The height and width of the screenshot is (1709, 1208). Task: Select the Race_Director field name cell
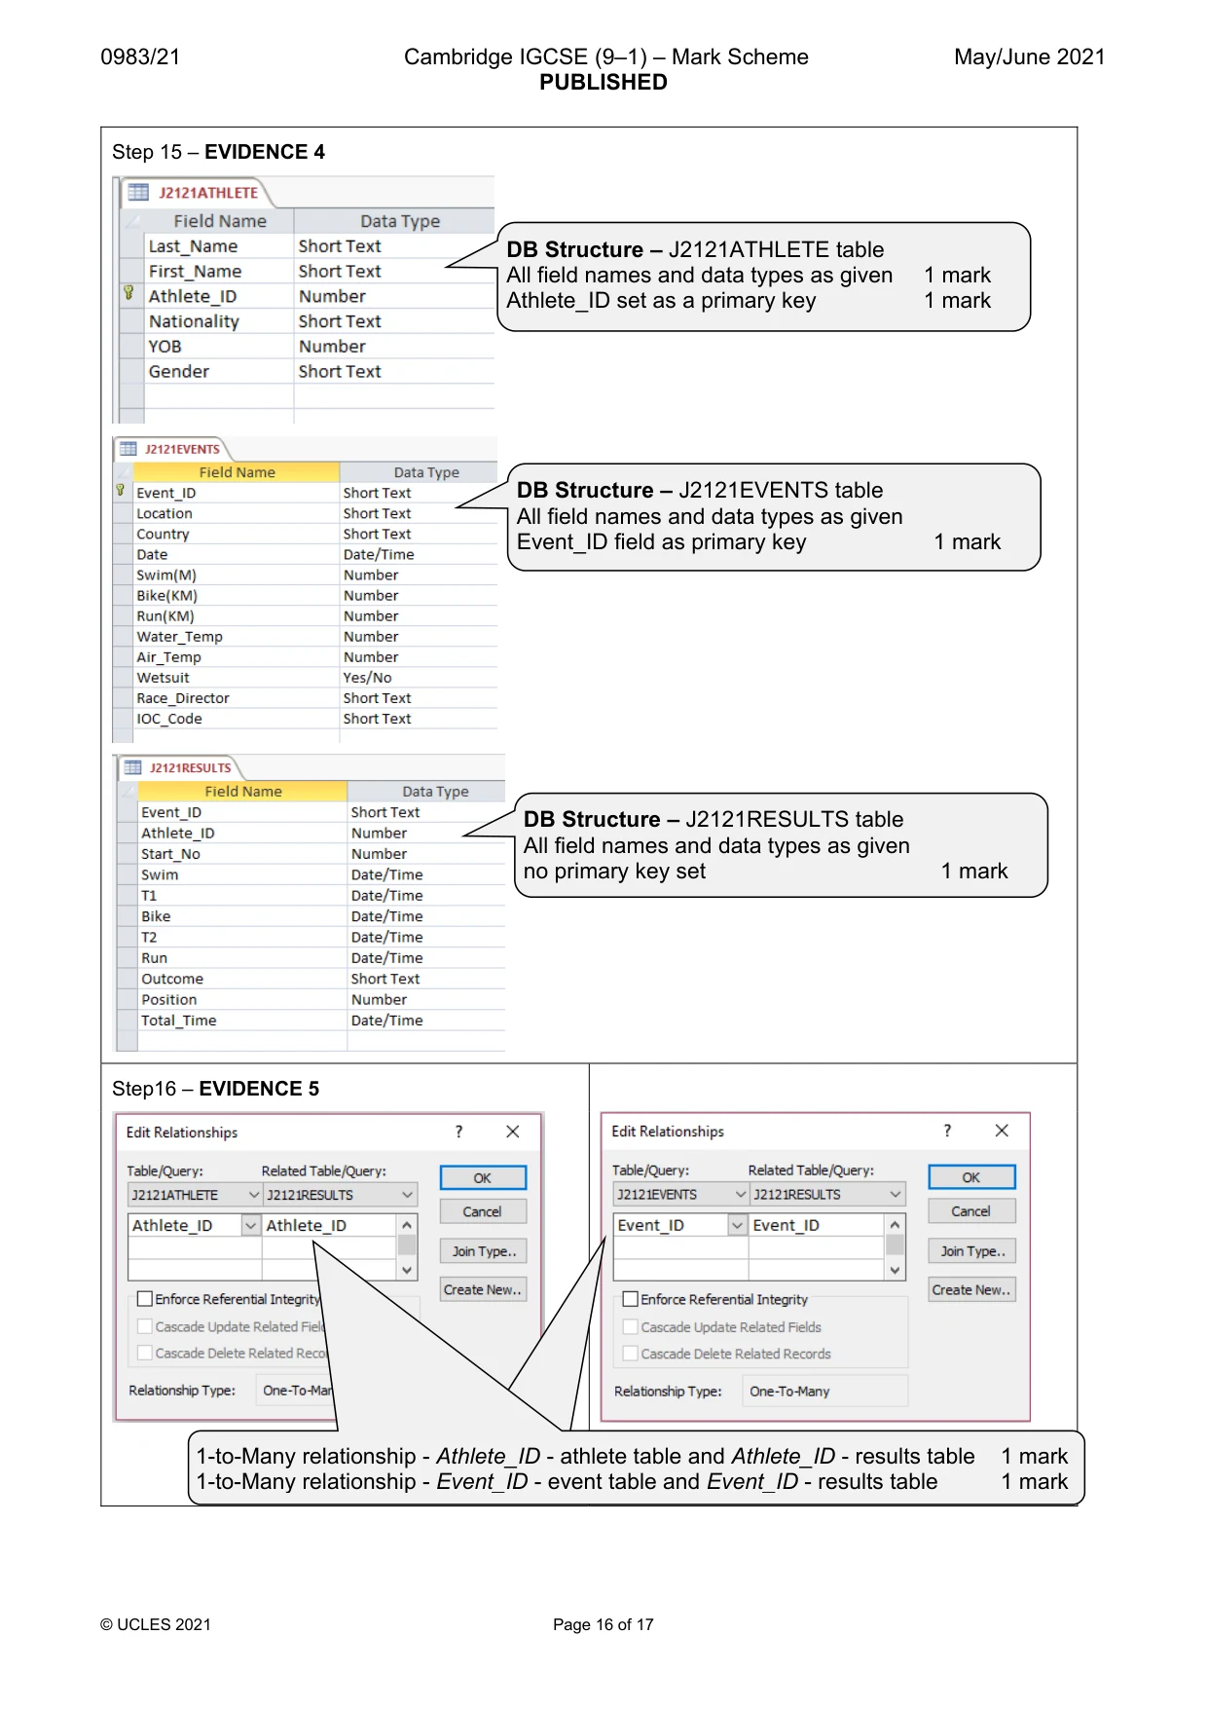pyautogui.click(x=237, y=698)
